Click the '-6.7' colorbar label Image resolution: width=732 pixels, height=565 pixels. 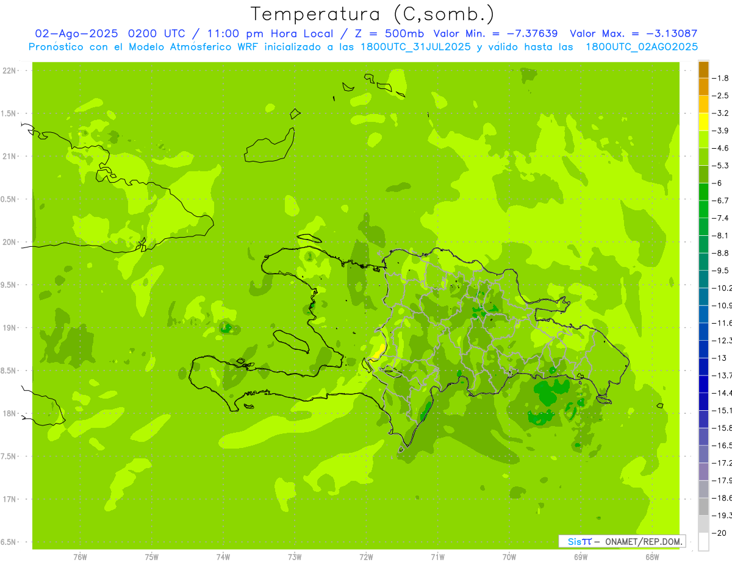[x=721, y=201]
